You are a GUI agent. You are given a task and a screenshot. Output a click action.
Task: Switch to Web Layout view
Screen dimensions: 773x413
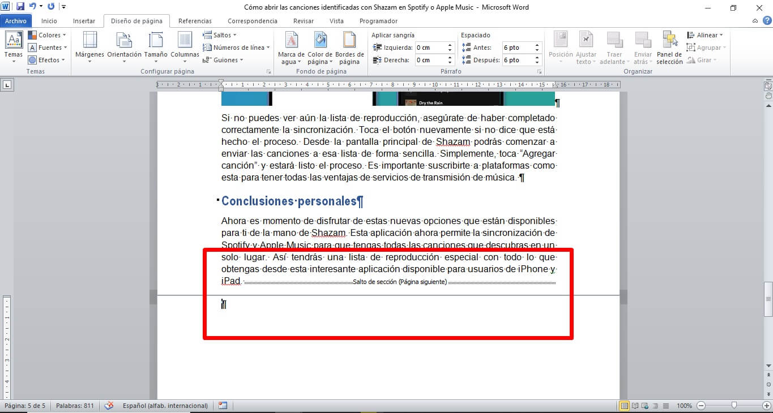[x=644, y=406]
